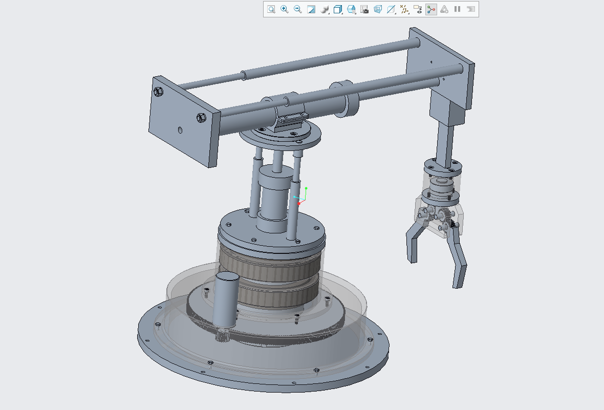This screenshot has height=410, width=604.
Task: Open the diagonal plane display dropdown
Action: point(391,9)
